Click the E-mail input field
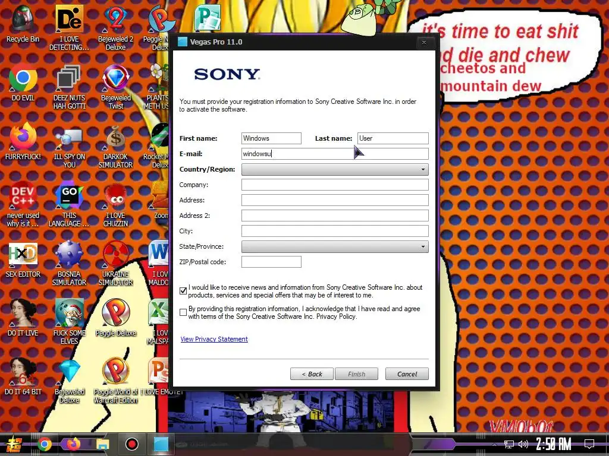609x456 pixels. pos(335,154)
